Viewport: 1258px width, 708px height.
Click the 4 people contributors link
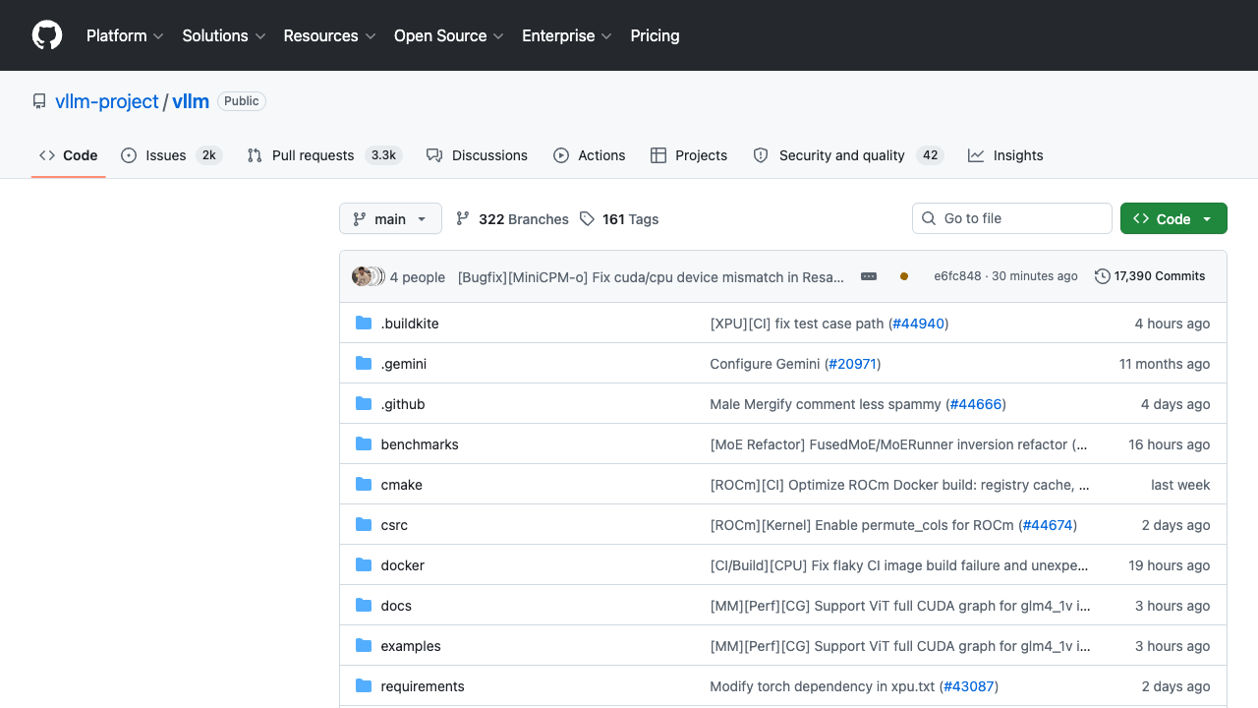(x=418, y=277)
